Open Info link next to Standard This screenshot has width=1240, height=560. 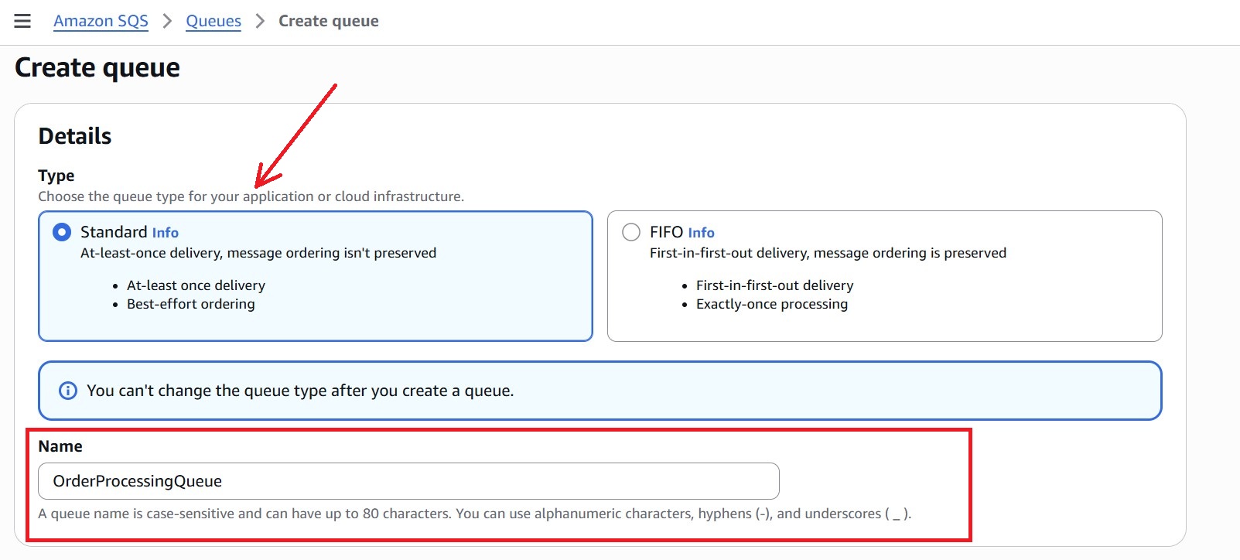click(x=165, y=233)
